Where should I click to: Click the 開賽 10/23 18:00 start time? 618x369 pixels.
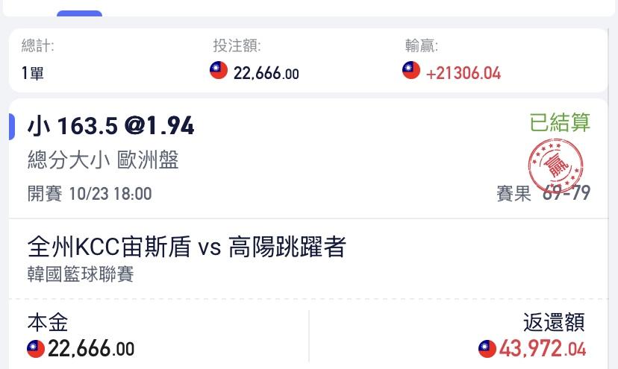point(90,194)
